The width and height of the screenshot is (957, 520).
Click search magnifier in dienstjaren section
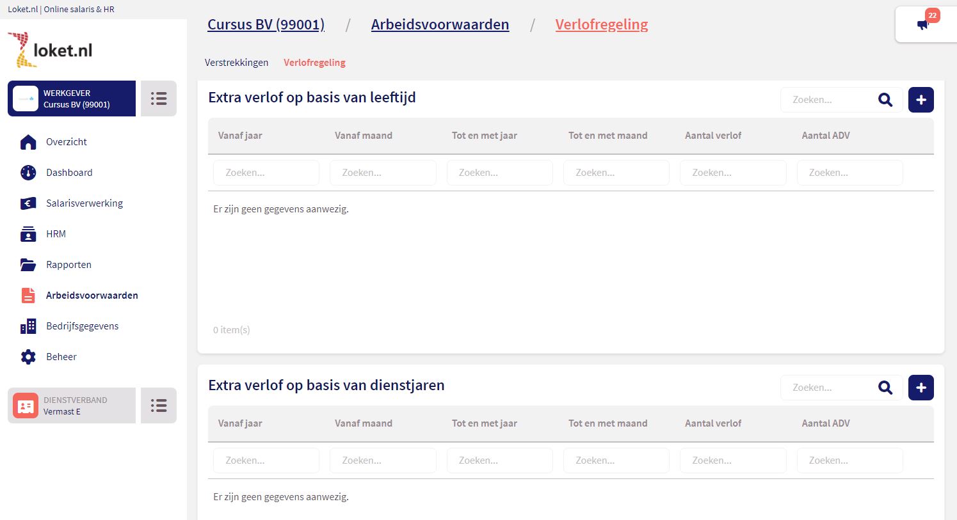point(885,388)
